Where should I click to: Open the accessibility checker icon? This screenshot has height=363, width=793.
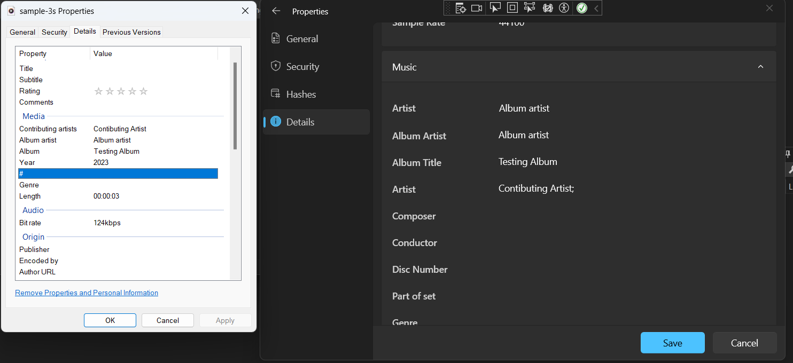coord(564,7)
